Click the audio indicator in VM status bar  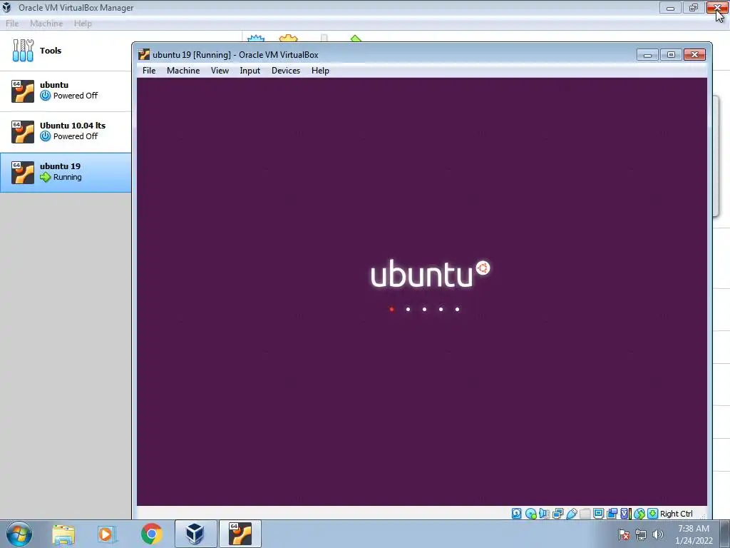544,514
